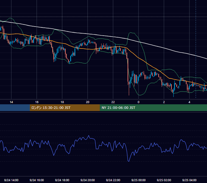This screenshot has width=207, height=183.
Task: Click the 20 hour label on price chart axis
Action: tap(88, 102)
